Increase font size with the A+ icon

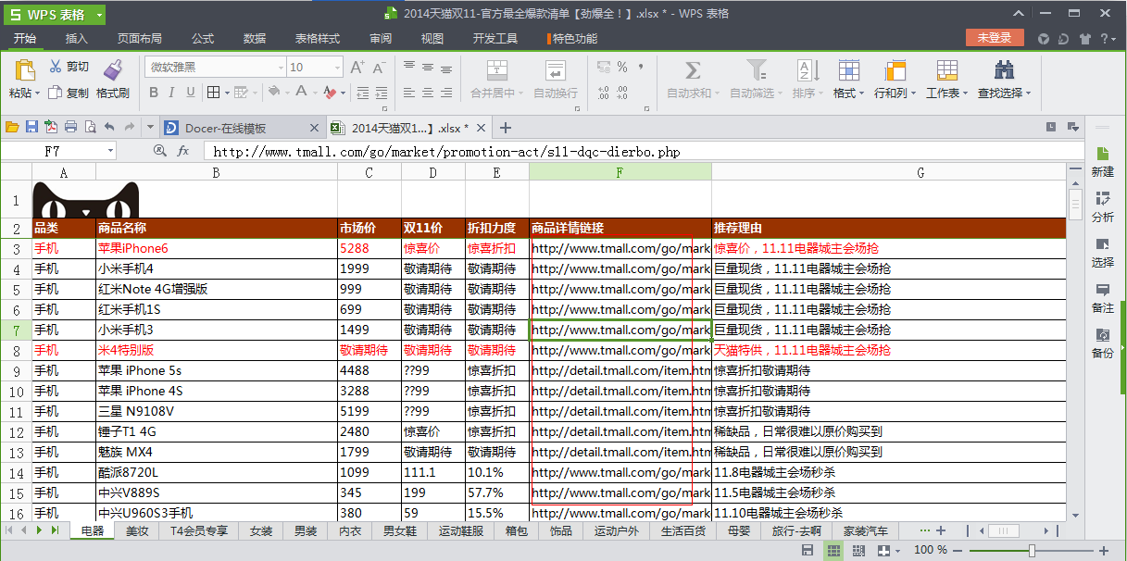point(357,68)
